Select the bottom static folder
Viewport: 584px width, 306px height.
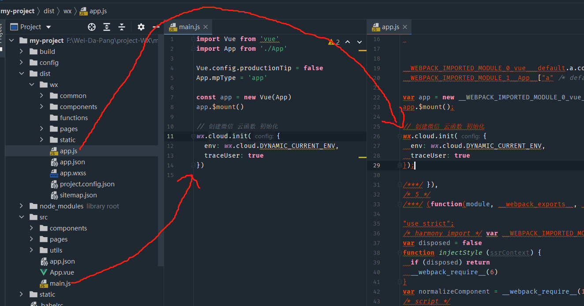[x=47, y=295]
